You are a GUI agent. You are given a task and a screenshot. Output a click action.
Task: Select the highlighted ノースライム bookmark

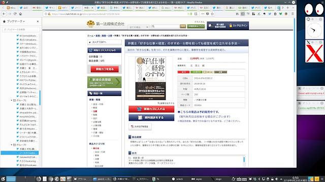20,153
